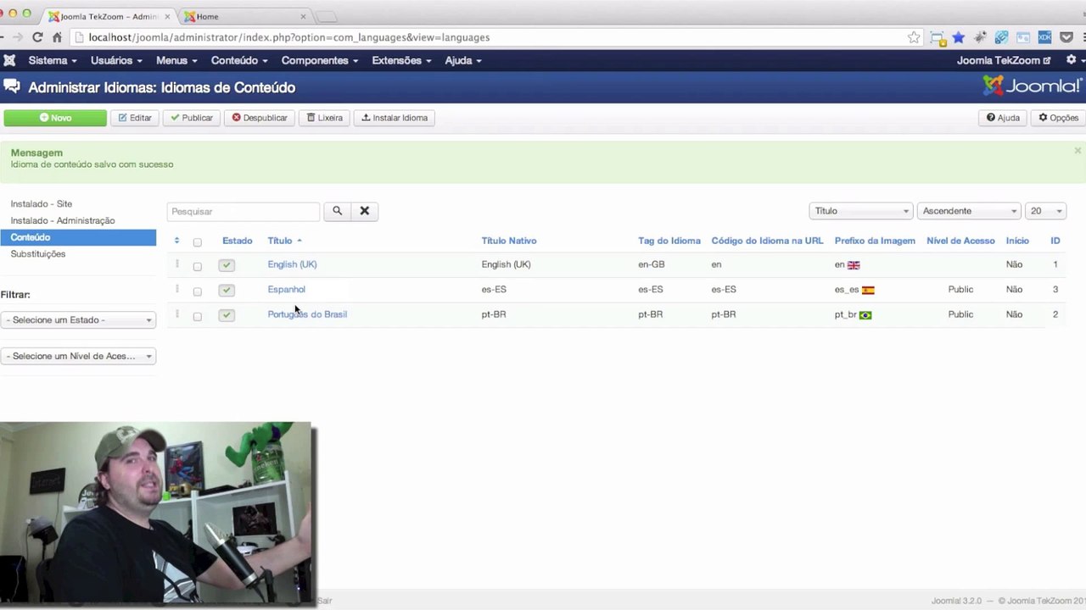Select Substituições in the sidebar
Screen dimensions: 1086x610
pos(38,254)
